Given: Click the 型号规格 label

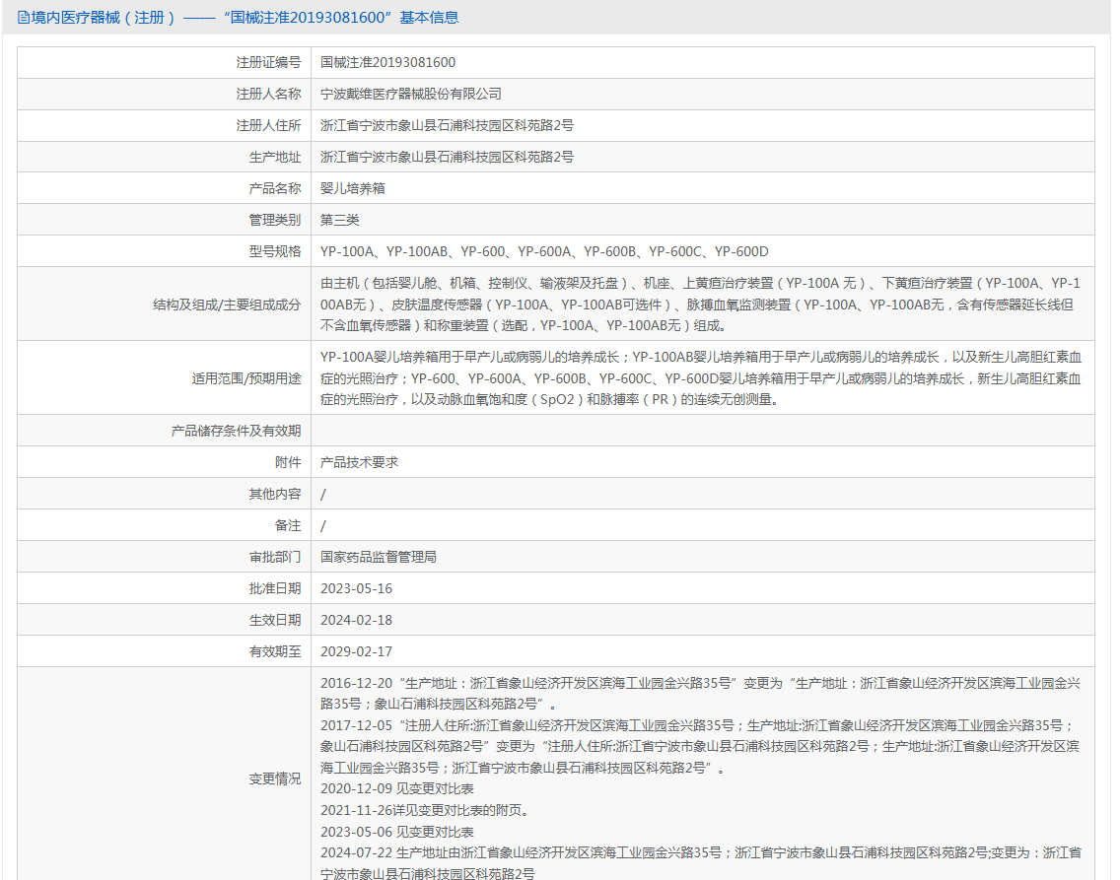Looking at the screenshot, I should pos(275,251).
